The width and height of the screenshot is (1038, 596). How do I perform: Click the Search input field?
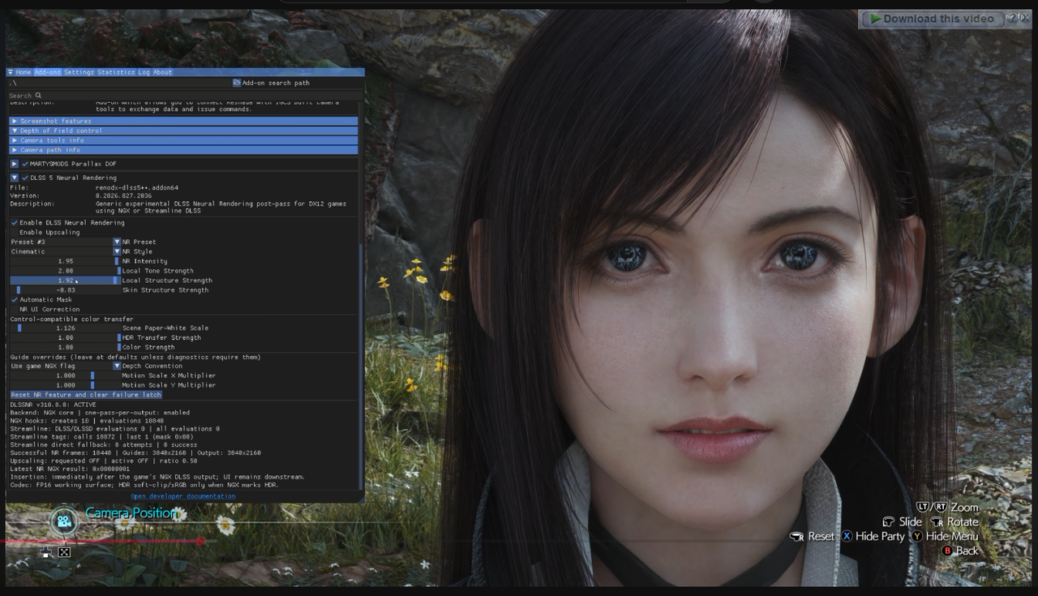tap(185, 96)
